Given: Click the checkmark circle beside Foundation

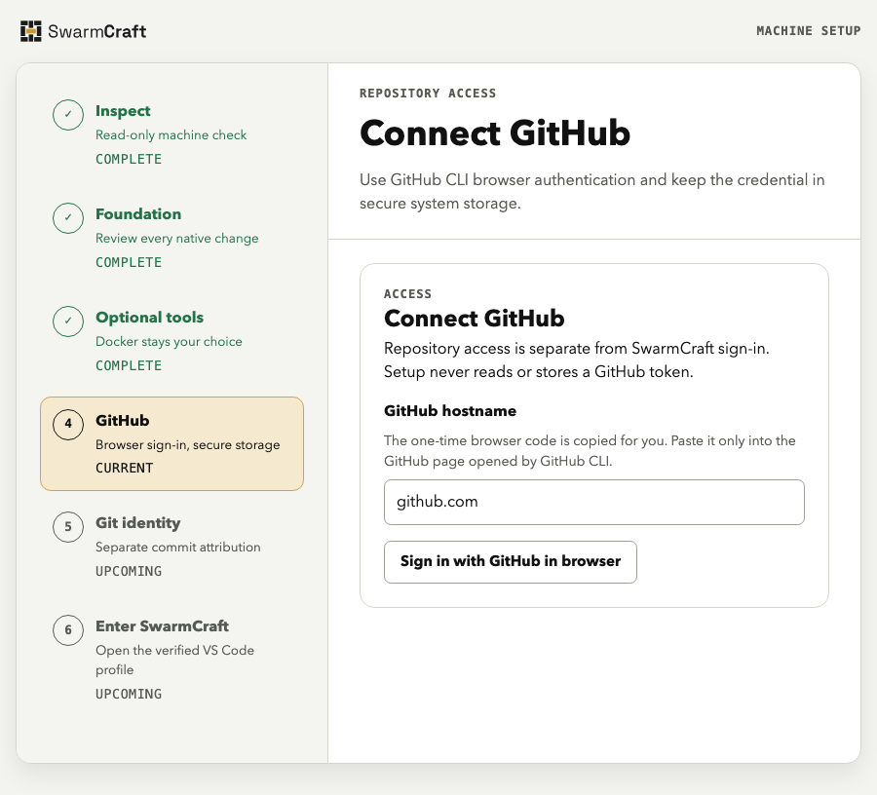Looking at the screenshot, I should [x=68, y=218].
